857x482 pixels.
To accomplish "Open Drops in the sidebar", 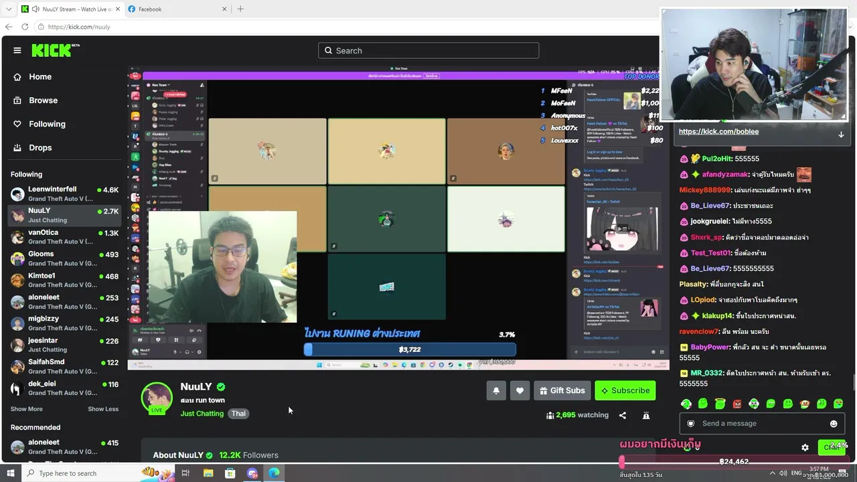I will pos(40,147).
